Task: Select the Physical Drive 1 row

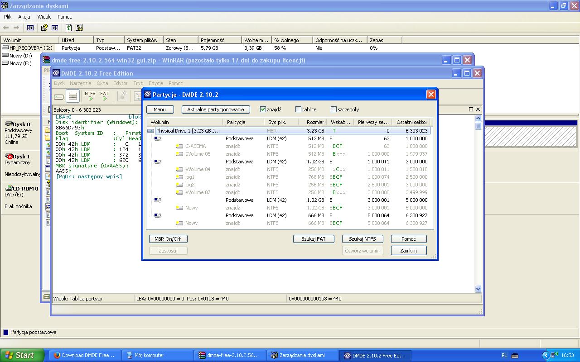Action: tap(288, 131)
